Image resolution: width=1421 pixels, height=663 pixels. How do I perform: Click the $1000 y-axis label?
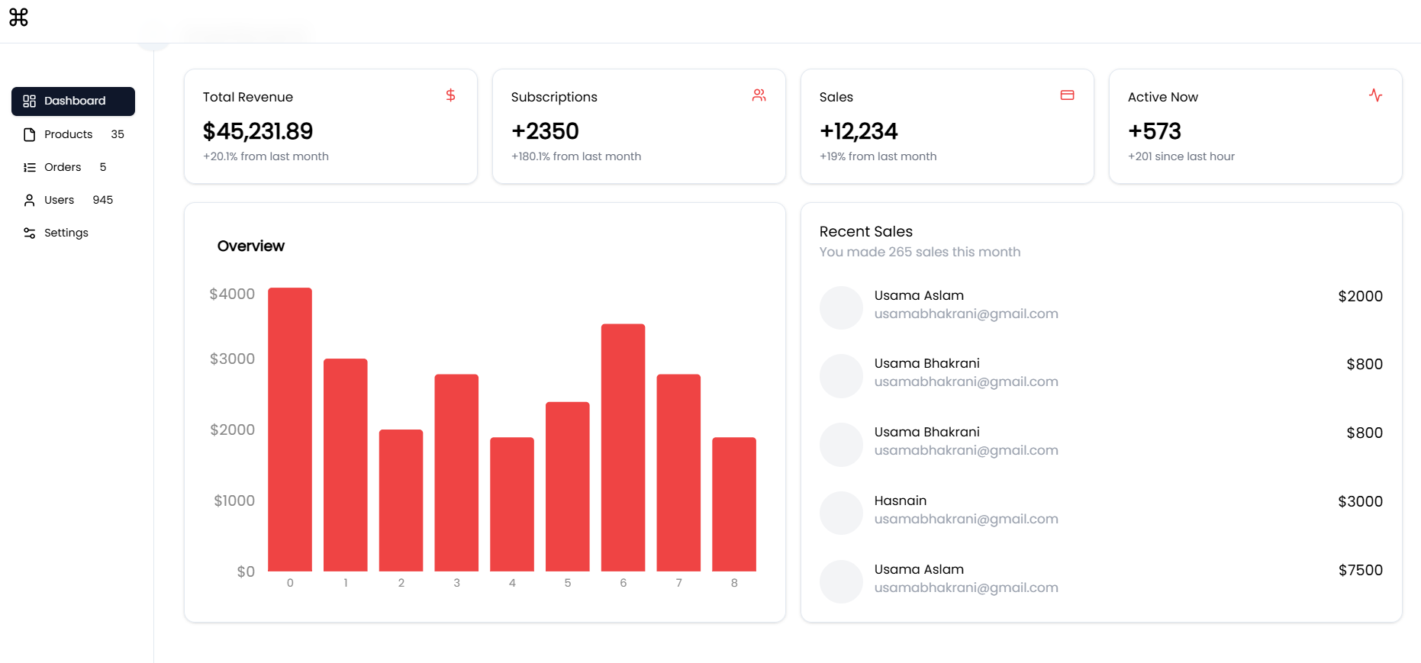pyautogui.click(x=234, y=500)
